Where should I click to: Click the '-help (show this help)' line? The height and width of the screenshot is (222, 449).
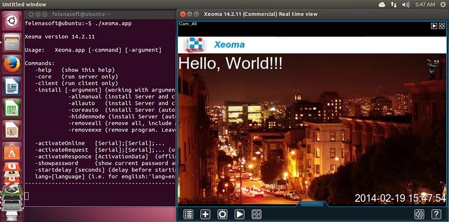75,70
